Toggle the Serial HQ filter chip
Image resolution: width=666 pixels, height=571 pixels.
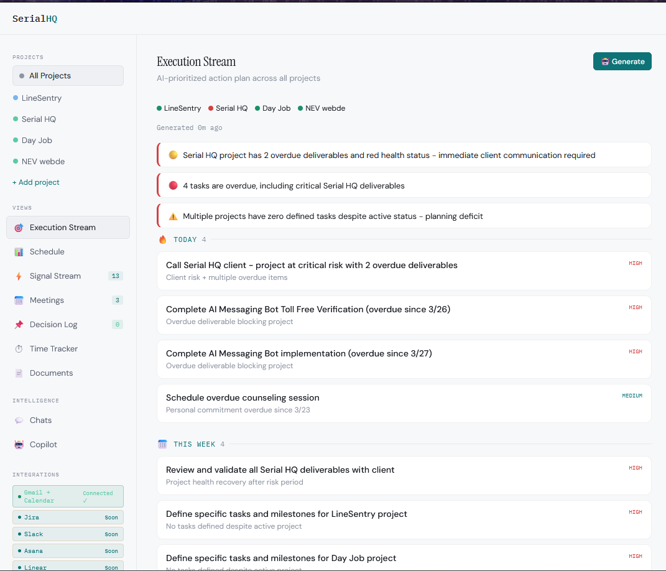(228, 108)
